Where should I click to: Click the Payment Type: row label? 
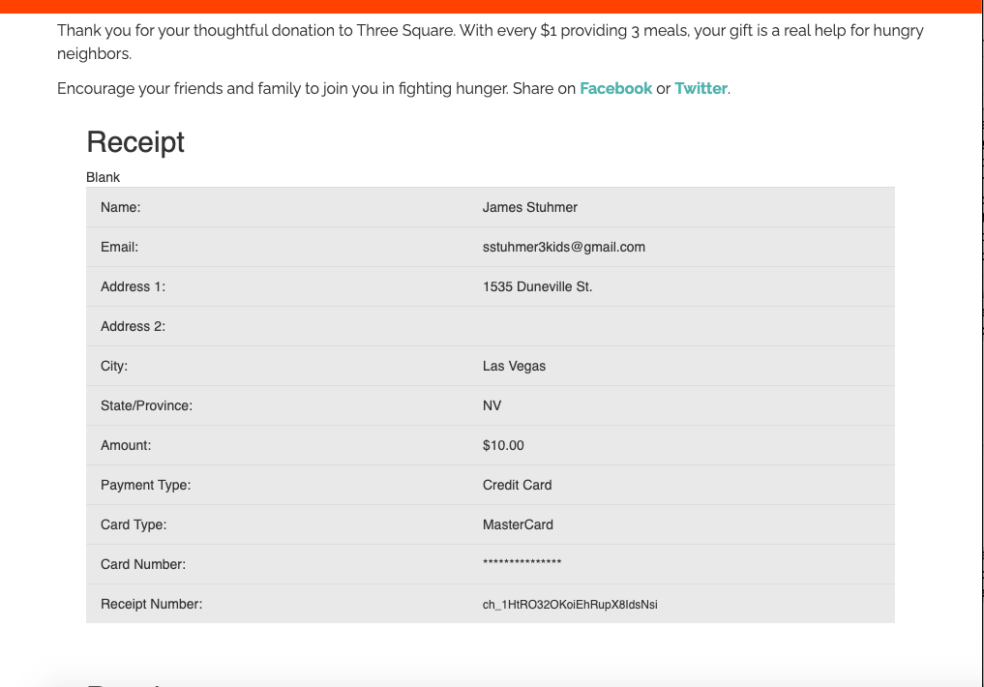[145, 485]
